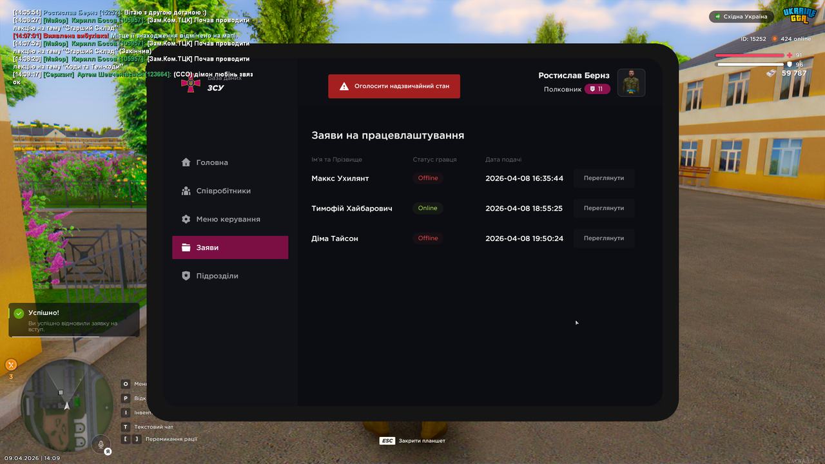The width and height of the screenshot is (825, 464).
Task: Select the Заяви menu item
Action: point(230,247)
